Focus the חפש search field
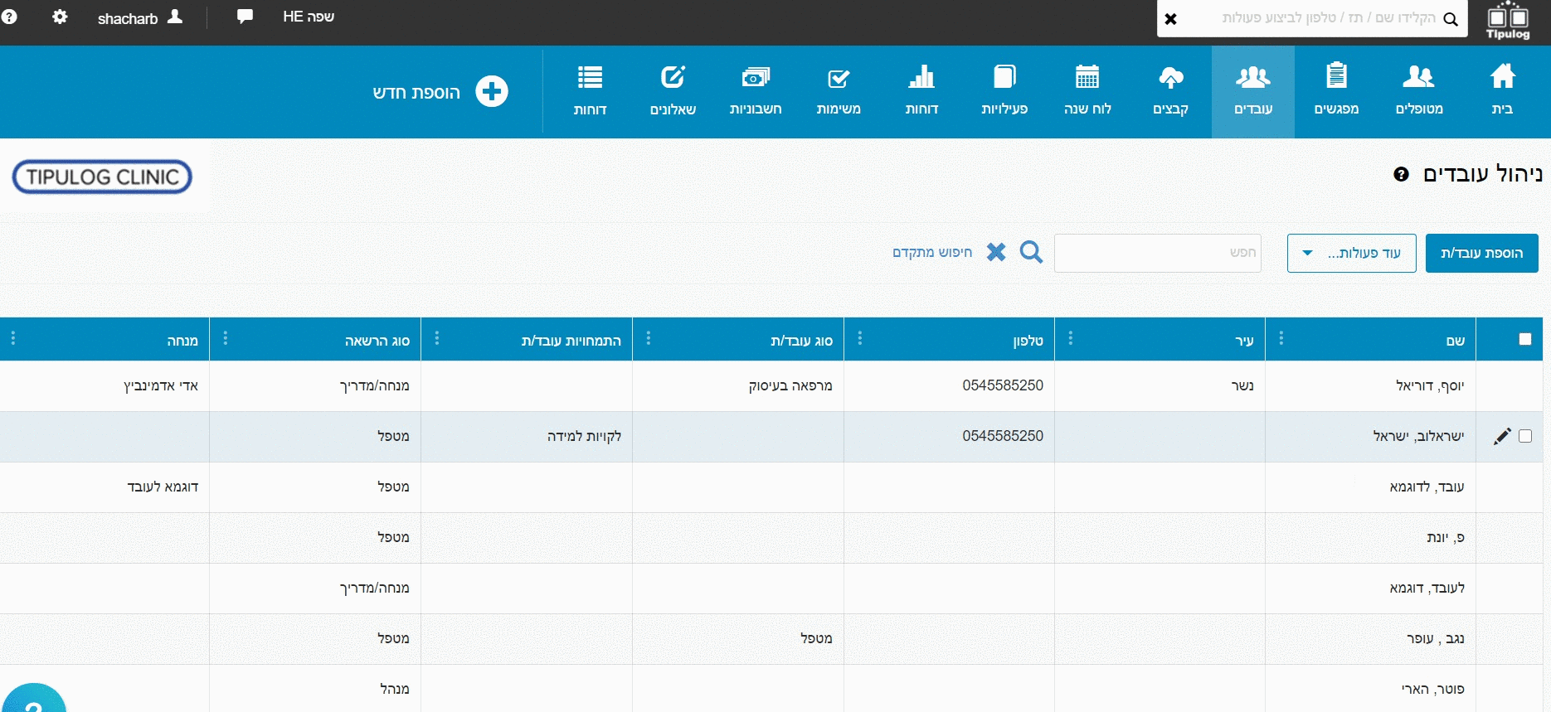Screen dimensions: 1551x712 (1157, 253)
